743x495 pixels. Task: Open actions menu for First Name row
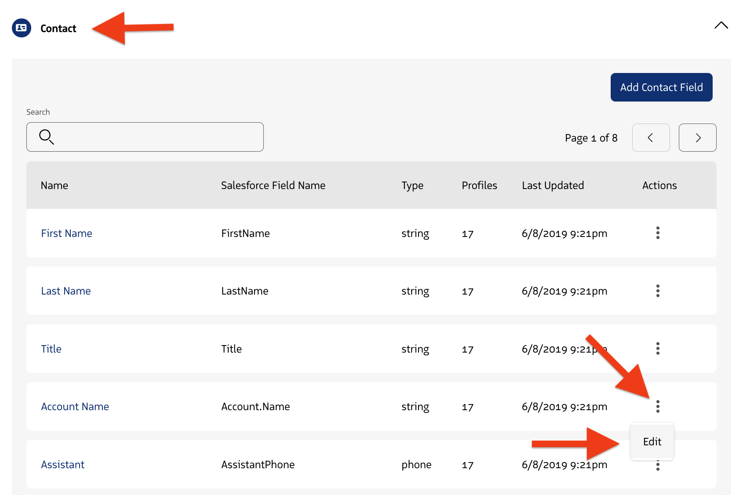(658, 233)
